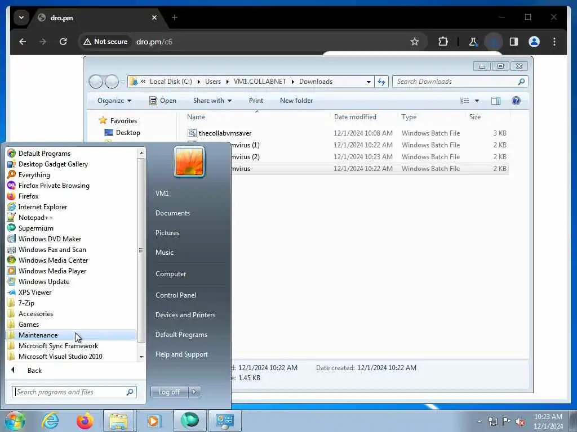
Task: Launch XPS Viewer
Action: [x=34, y=292]
